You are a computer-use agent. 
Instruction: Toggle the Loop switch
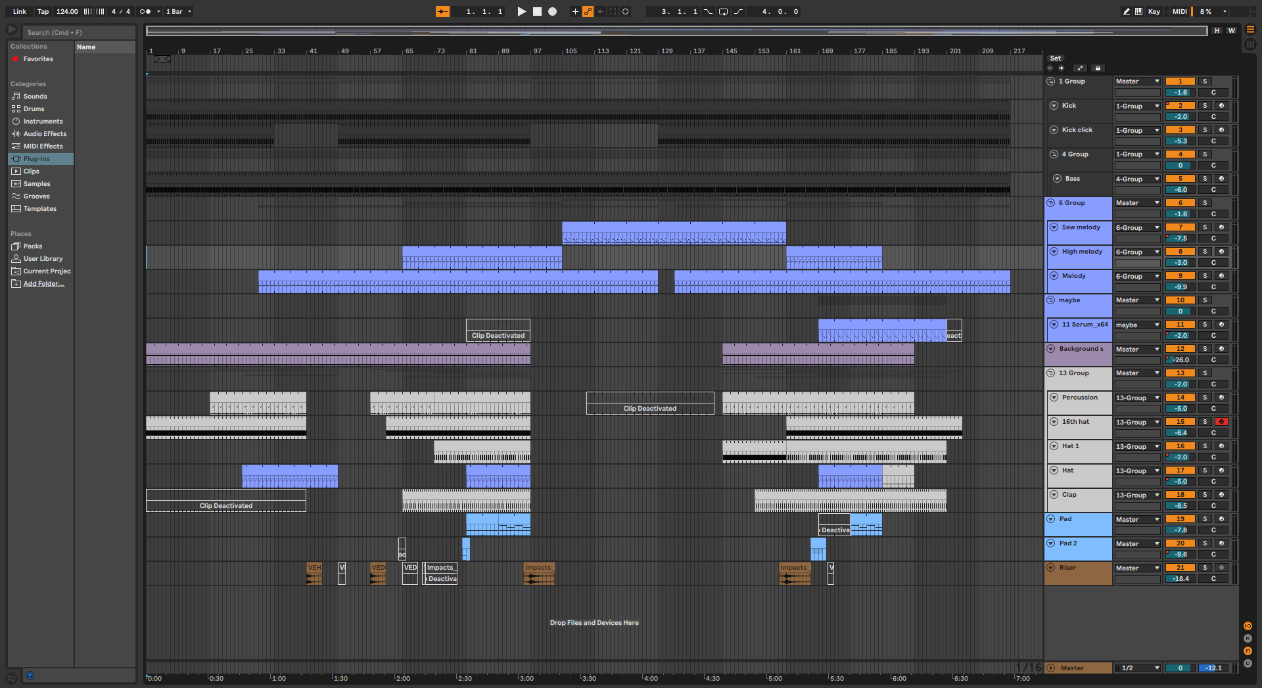pyautogui.click(x=723, y=11)
